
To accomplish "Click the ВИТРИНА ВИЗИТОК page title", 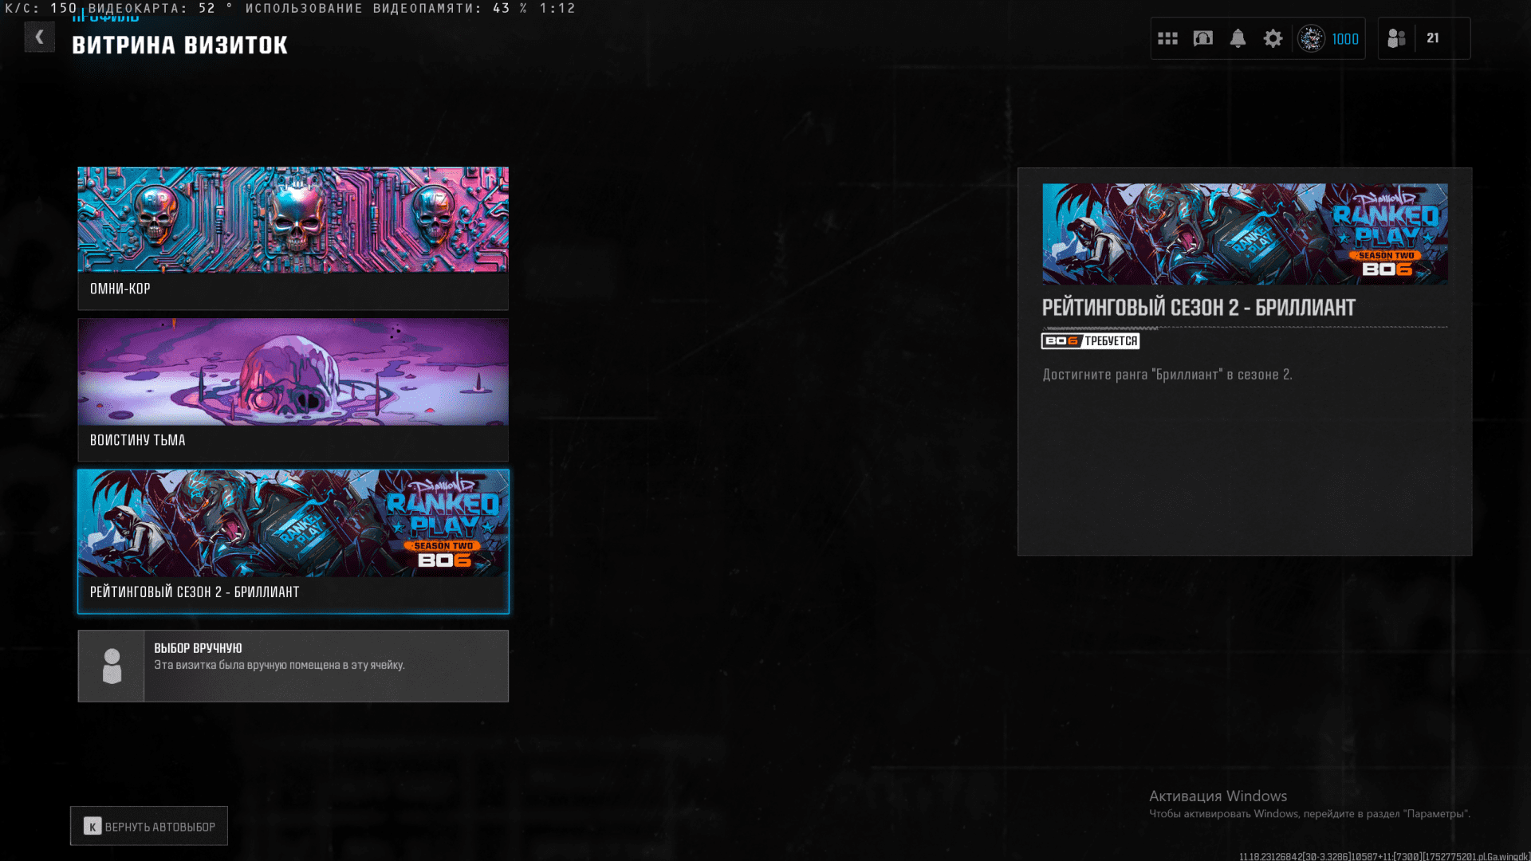I will [180, 45].
